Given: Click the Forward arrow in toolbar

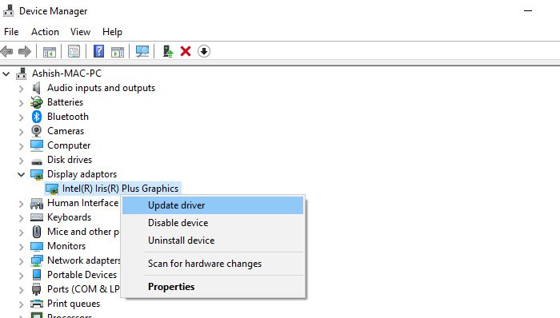Looking at the screenshot, I should (x=25, y=52).
